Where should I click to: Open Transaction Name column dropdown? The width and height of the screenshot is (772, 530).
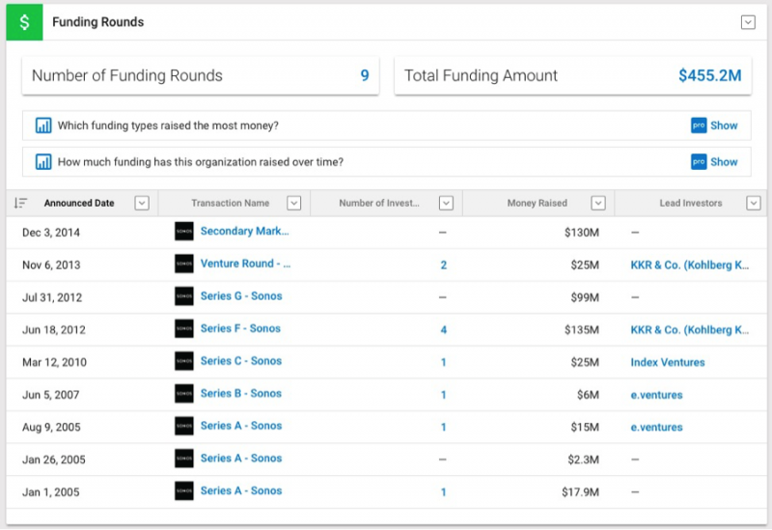[294, 203]
